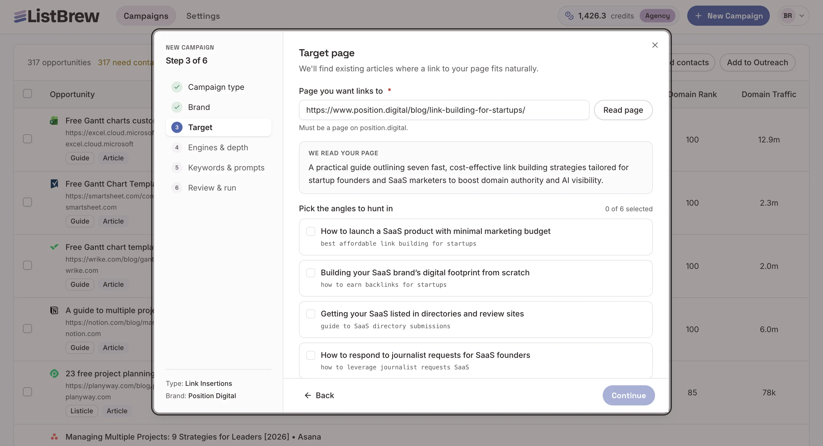Select 'Getting your SaaS listed in directories' checkbox
Screen dimensions: 823x446
[x=310, y=314]
